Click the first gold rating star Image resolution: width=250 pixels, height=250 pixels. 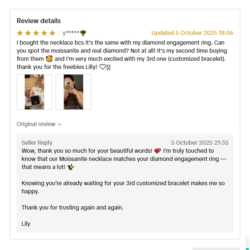click(x=20, y=33)
